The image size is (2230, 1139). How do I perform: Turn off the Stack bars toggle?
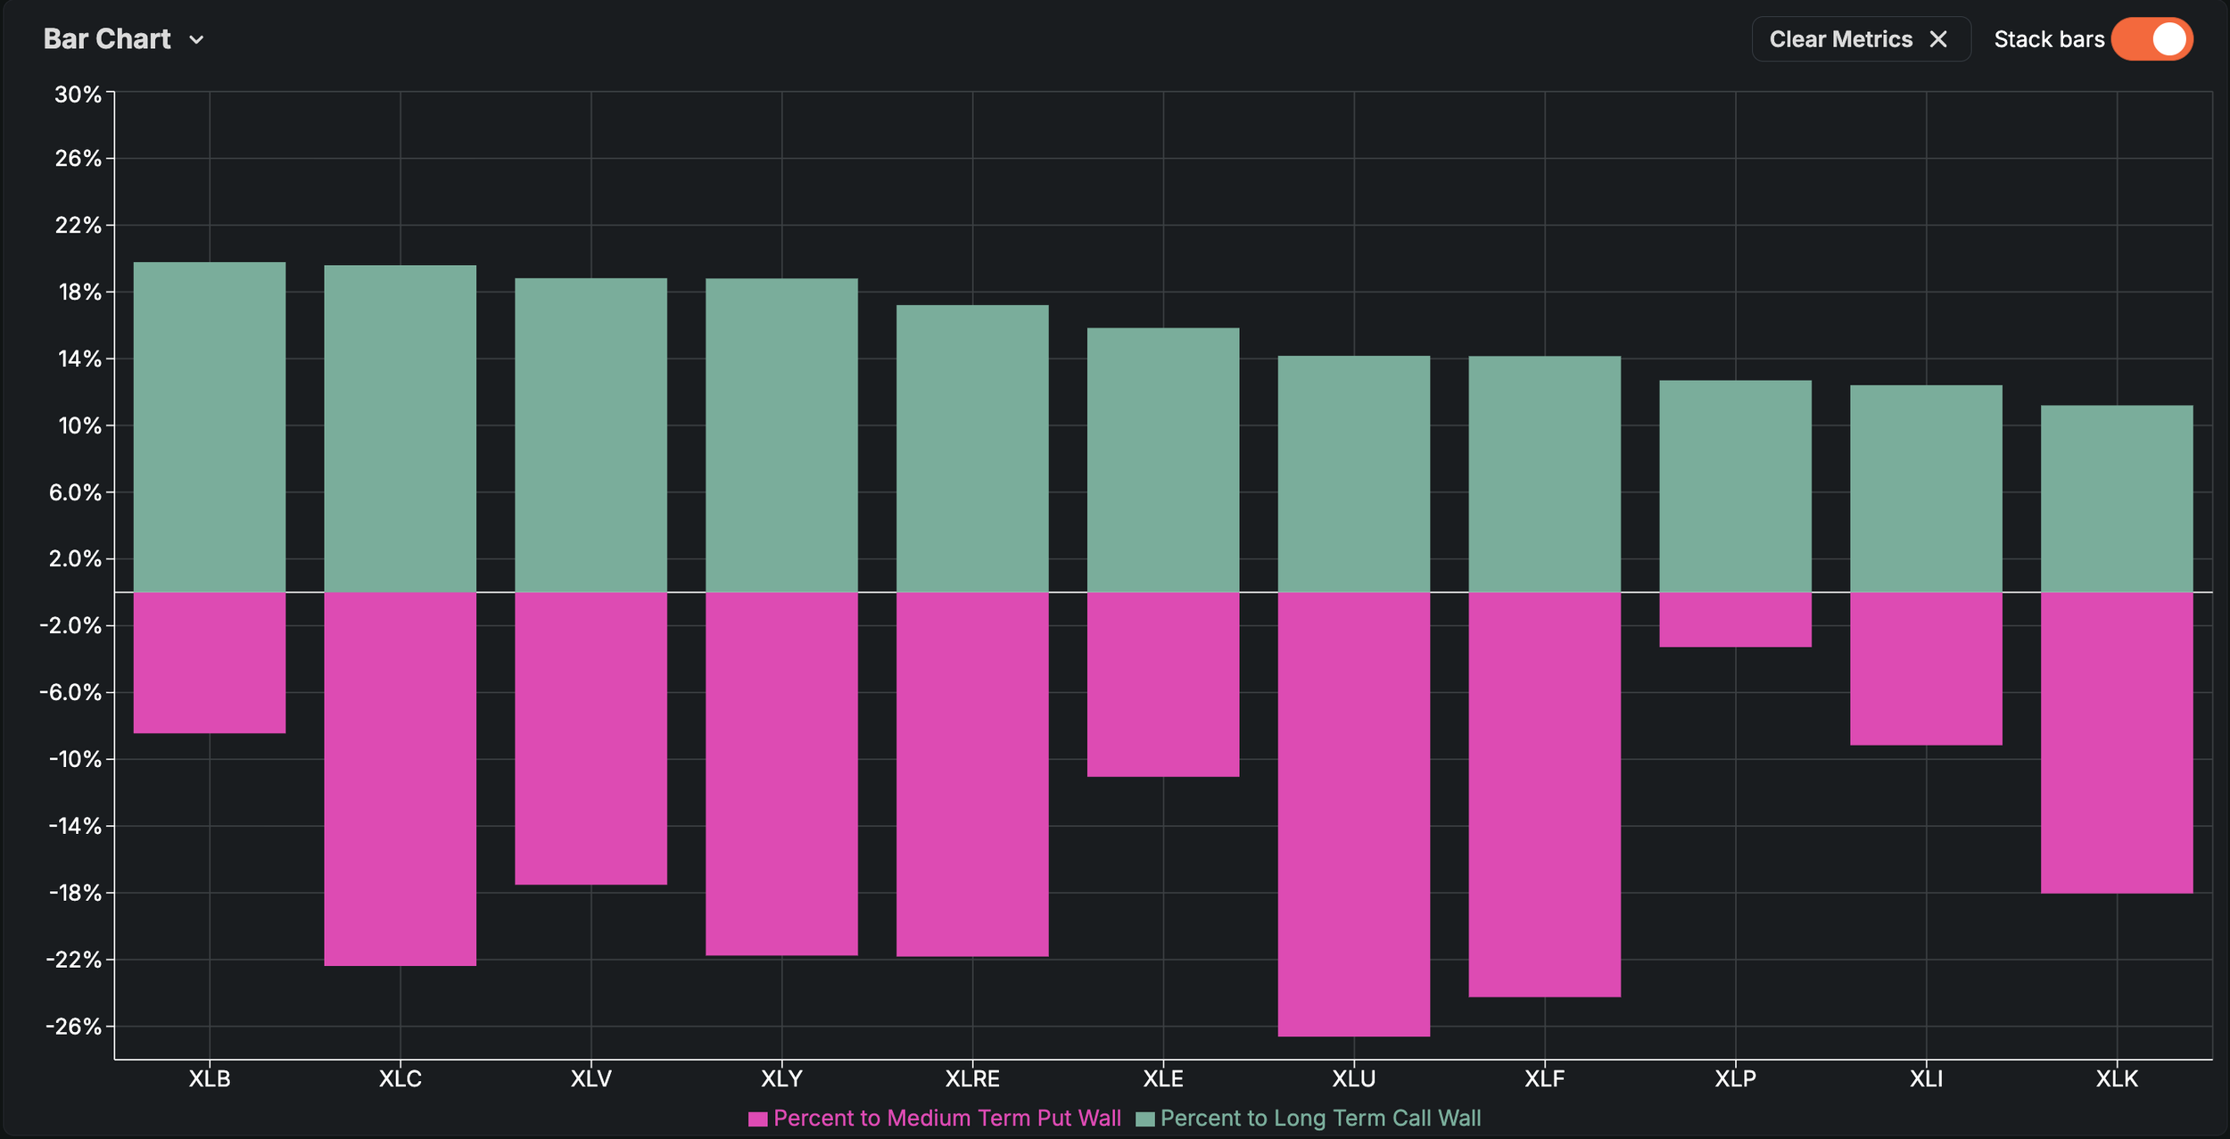[2152, 39]
